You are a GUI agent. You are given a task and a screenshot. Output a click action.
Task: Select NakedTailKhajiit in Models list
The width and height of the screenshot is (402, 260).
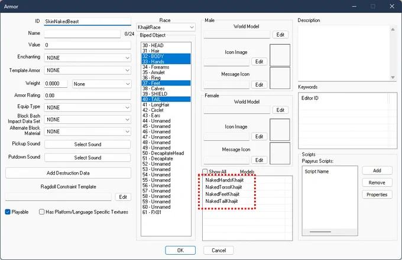[x=222, y=201]
